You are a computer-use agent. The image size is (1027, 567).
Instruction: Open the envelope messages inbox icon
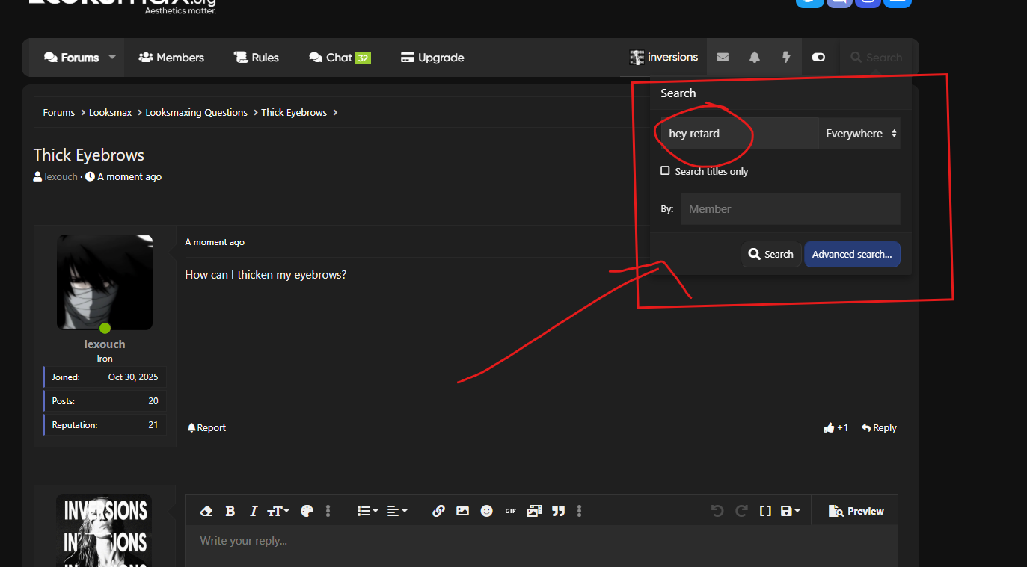pos(723,58)
